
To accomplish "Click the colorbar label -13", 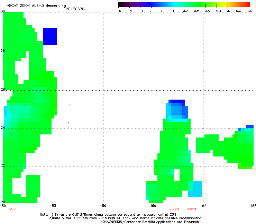I will point(128,11).
